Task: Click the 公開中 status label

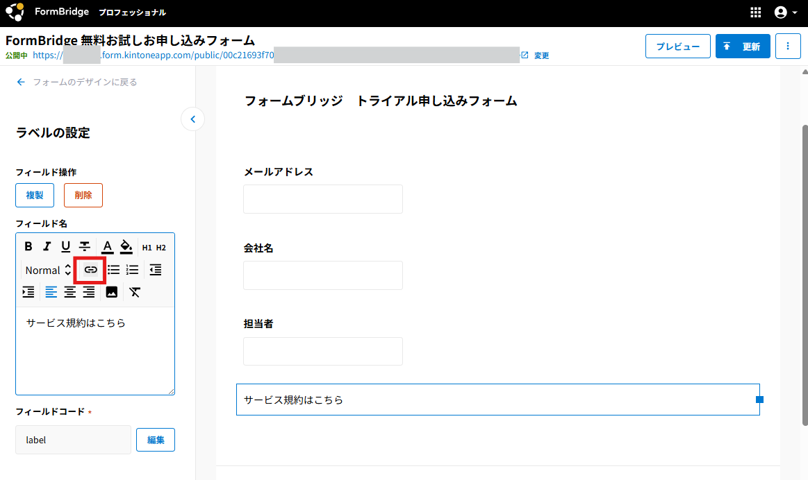Action: 17,55
